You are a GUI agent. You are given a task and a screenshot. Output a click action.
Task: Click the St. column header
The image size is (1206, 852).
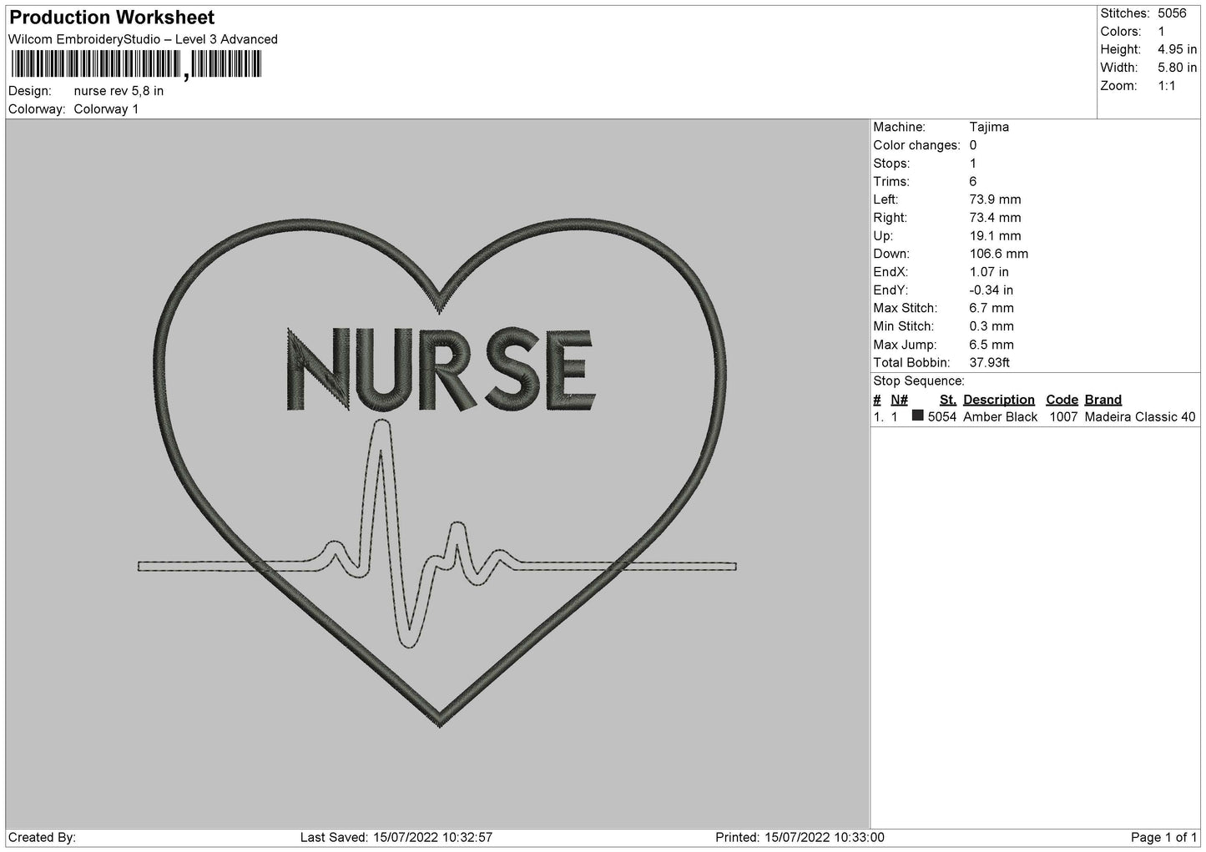coord(948,401)
